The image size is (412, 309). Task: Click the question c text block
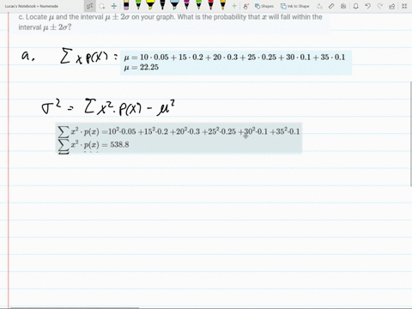(x=170, y=22)
